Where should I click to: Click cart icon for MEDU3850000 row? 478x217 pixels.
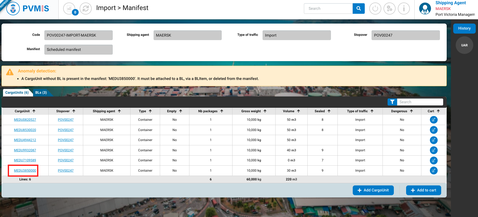pos(433,171)
